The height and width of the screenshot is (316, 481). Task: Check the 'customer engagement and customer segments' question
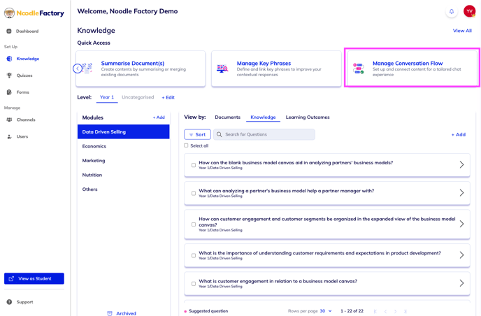[194, 224]
